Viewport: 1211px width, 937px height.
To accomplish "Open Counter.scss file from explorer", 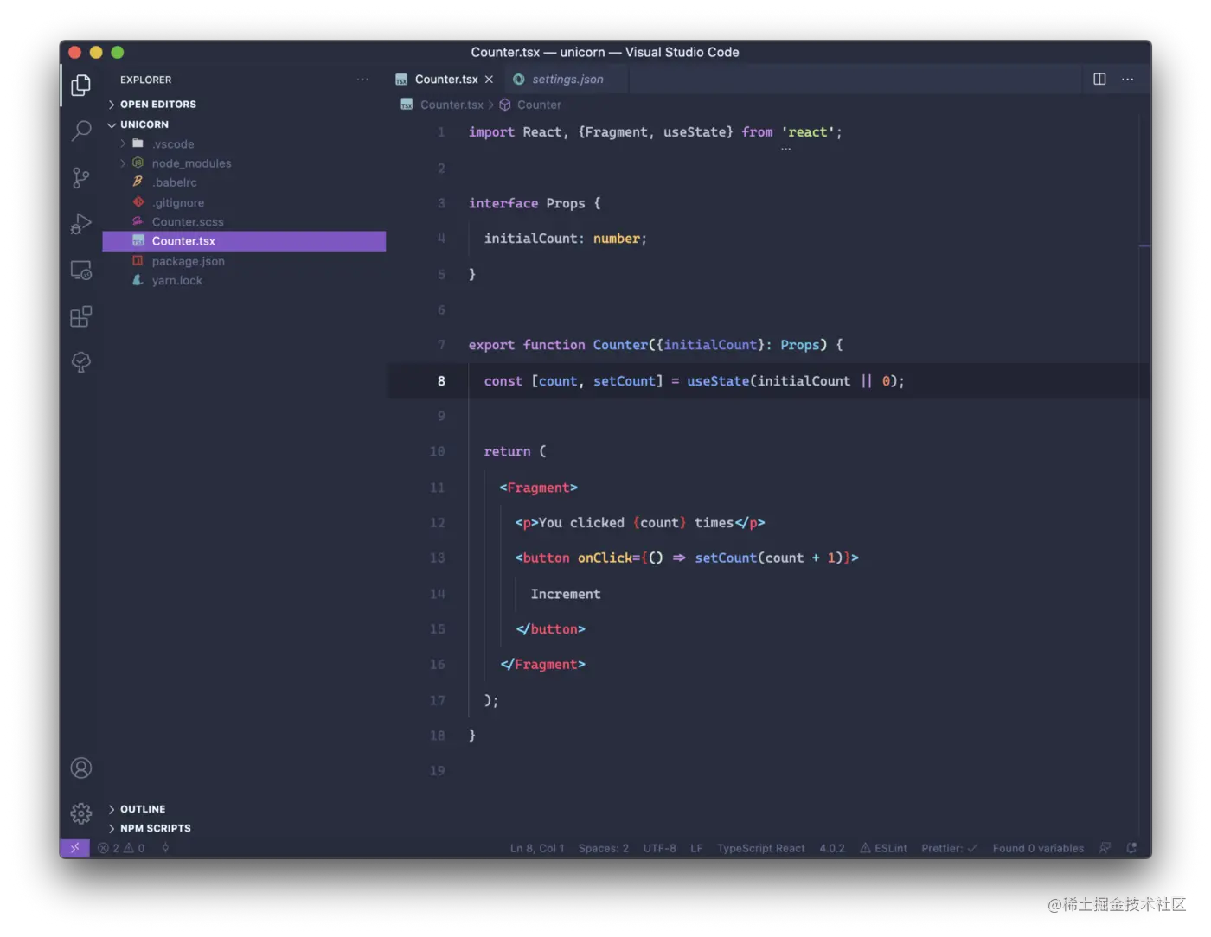I will (187, 222).
